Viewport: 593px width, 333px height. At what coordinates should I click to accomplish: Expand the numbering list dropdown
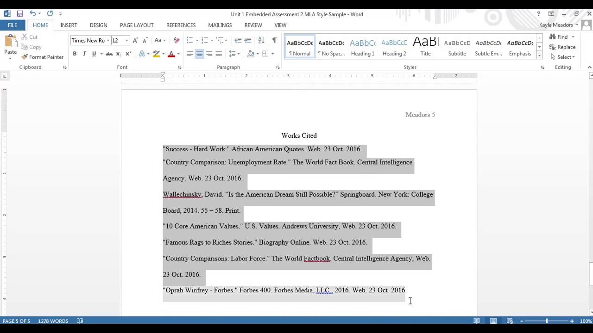212,41
